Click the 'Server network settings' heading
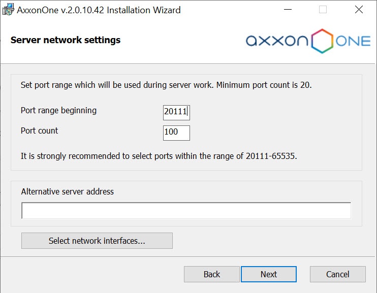 click(x=66, y=40)
